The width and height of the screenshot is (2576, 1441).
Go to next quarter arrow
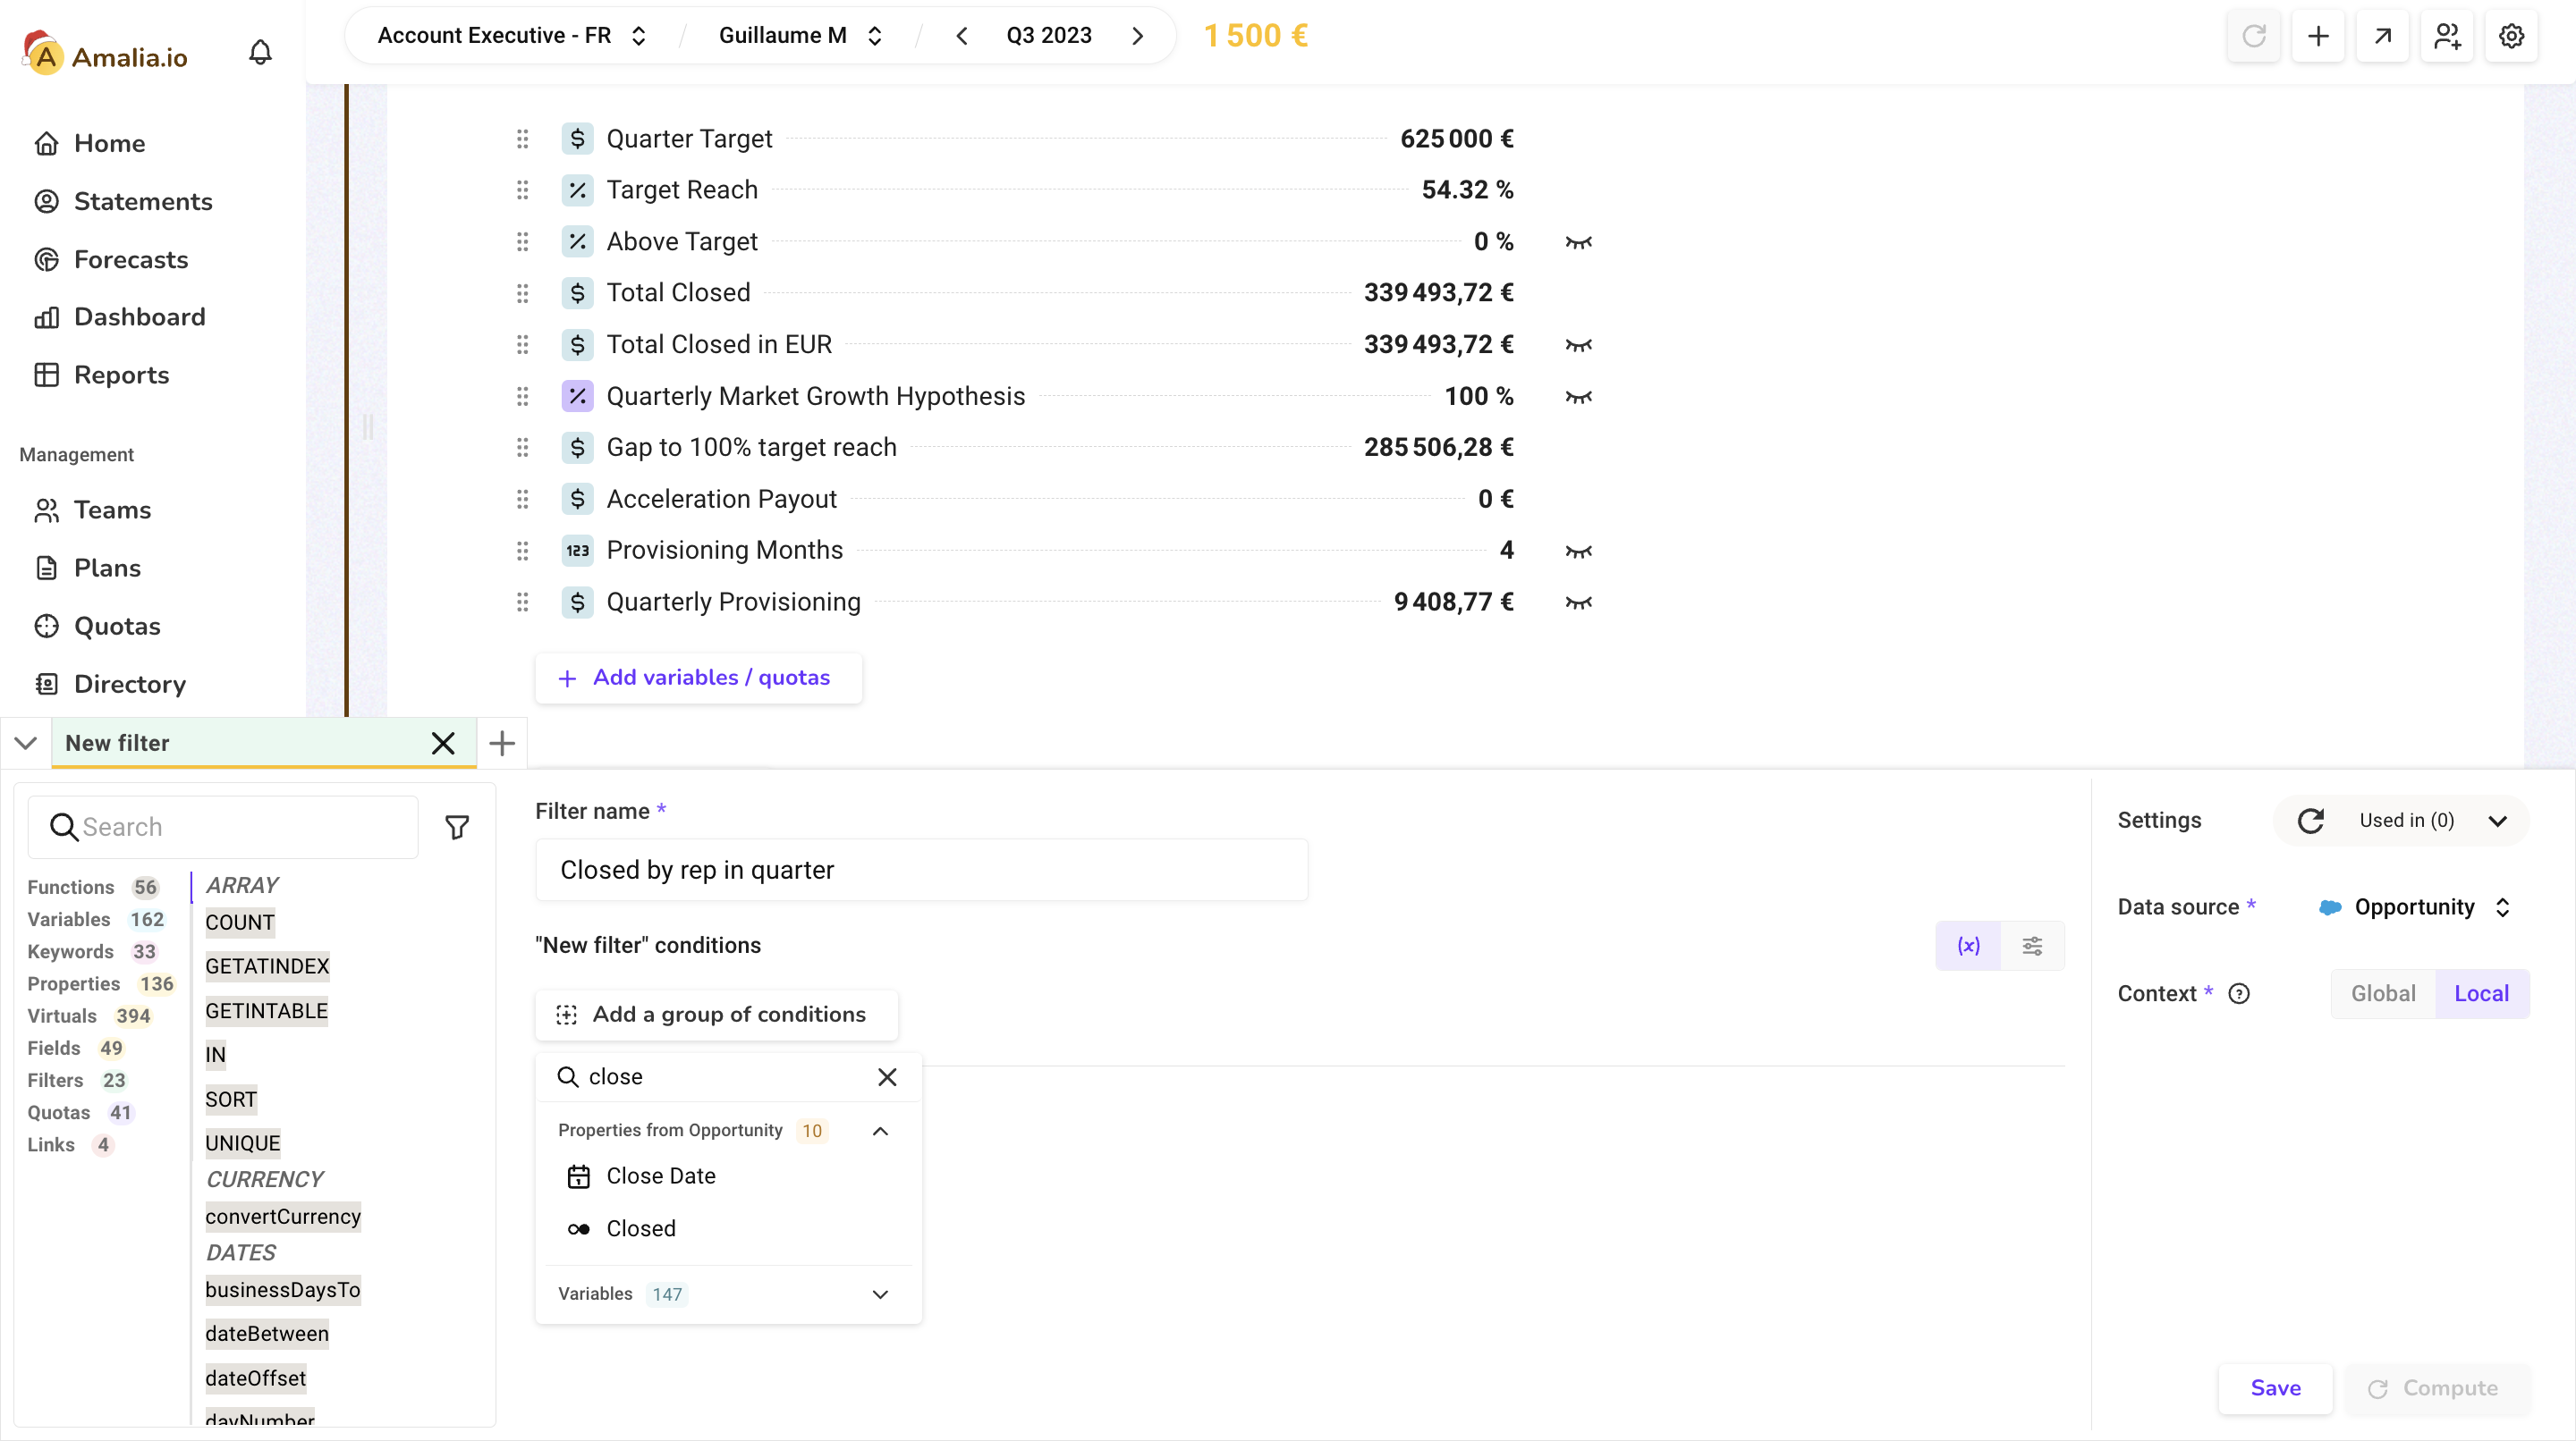(x=1137, y=36)
